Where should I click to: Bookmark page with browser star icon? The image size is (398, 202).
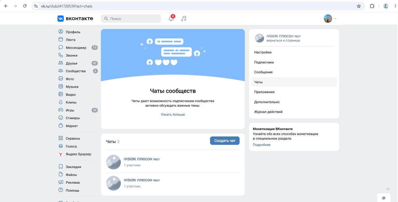point(359,6)
